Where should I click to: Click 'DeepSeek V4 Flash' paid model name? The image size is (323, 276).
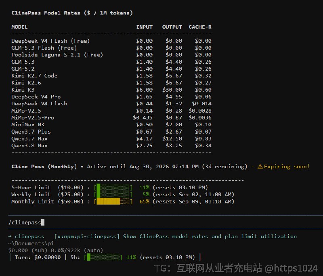39,104
